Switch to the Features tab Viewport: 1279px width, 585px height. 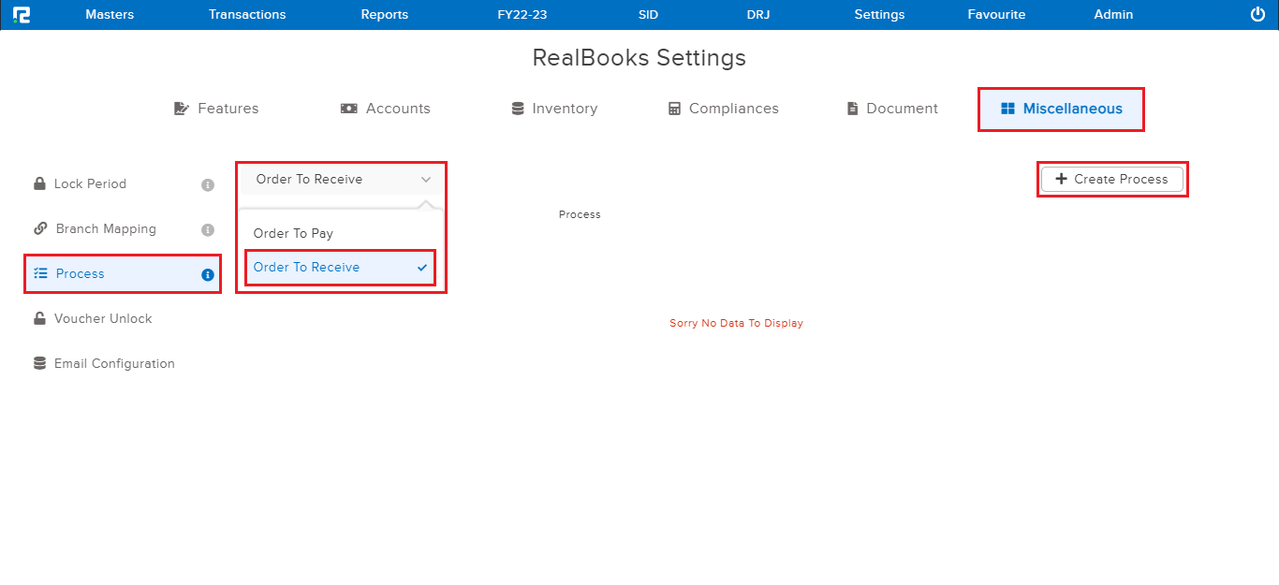point(216,109)
